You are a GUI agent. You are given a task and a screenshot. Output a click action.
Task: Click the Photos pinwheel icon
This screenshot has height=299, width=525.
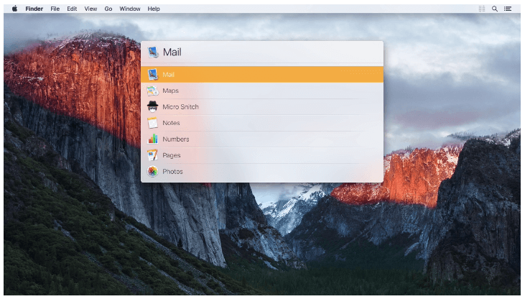[153, 171]
